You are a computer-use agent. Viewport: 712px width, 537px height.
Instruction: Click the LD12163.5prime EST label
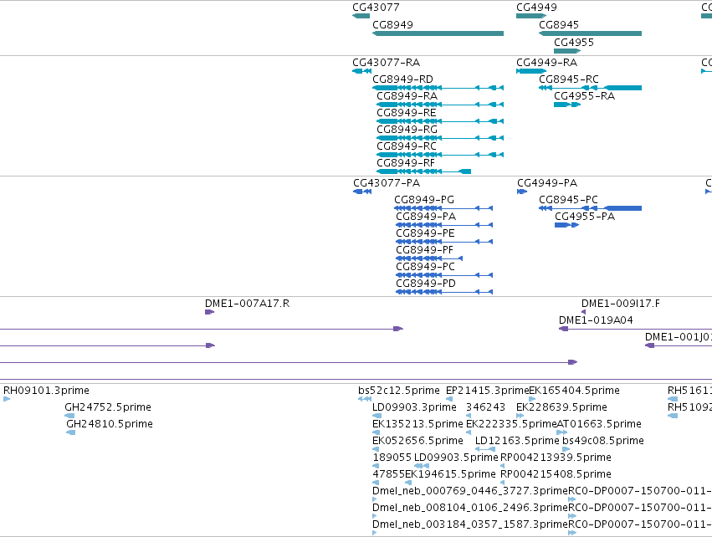[x=517, y=441]
